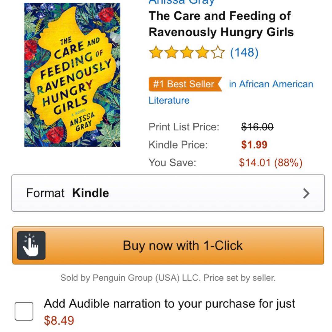Click the $1.99 Kindle price
Screen dimensions: 332x332
254,144
